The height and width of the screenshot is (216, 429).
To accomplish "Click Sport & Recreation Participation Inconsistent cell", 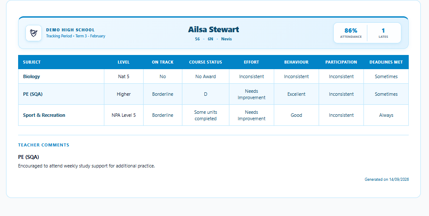I will point(341,115).
